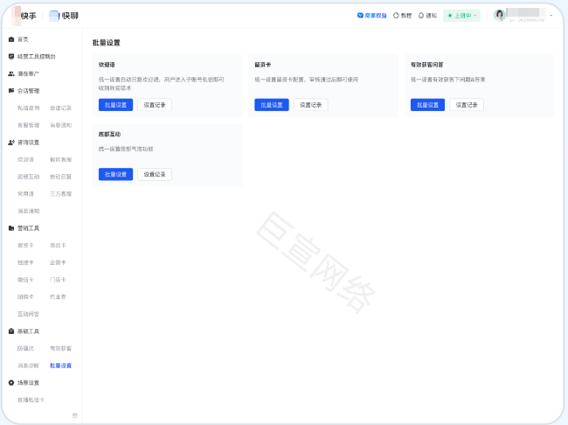Image resolution: width=568 pixels, height=425 pixels.
Task: Click the 会话管理 flag icon
Action: click(11, 91)
